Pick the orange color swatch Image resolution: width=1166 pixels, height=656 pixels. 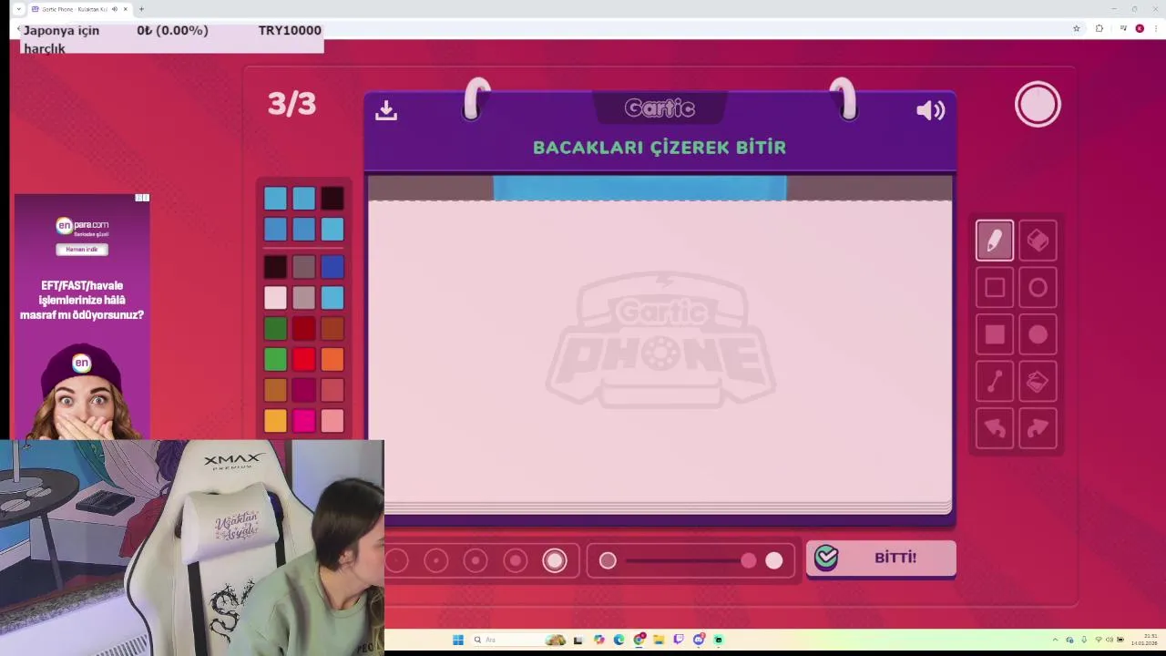click(x=332, y=359)
